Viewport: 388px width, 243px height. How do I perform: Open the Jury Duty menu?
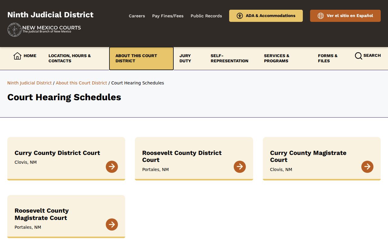pyautogui.click(x=185, y=58)
